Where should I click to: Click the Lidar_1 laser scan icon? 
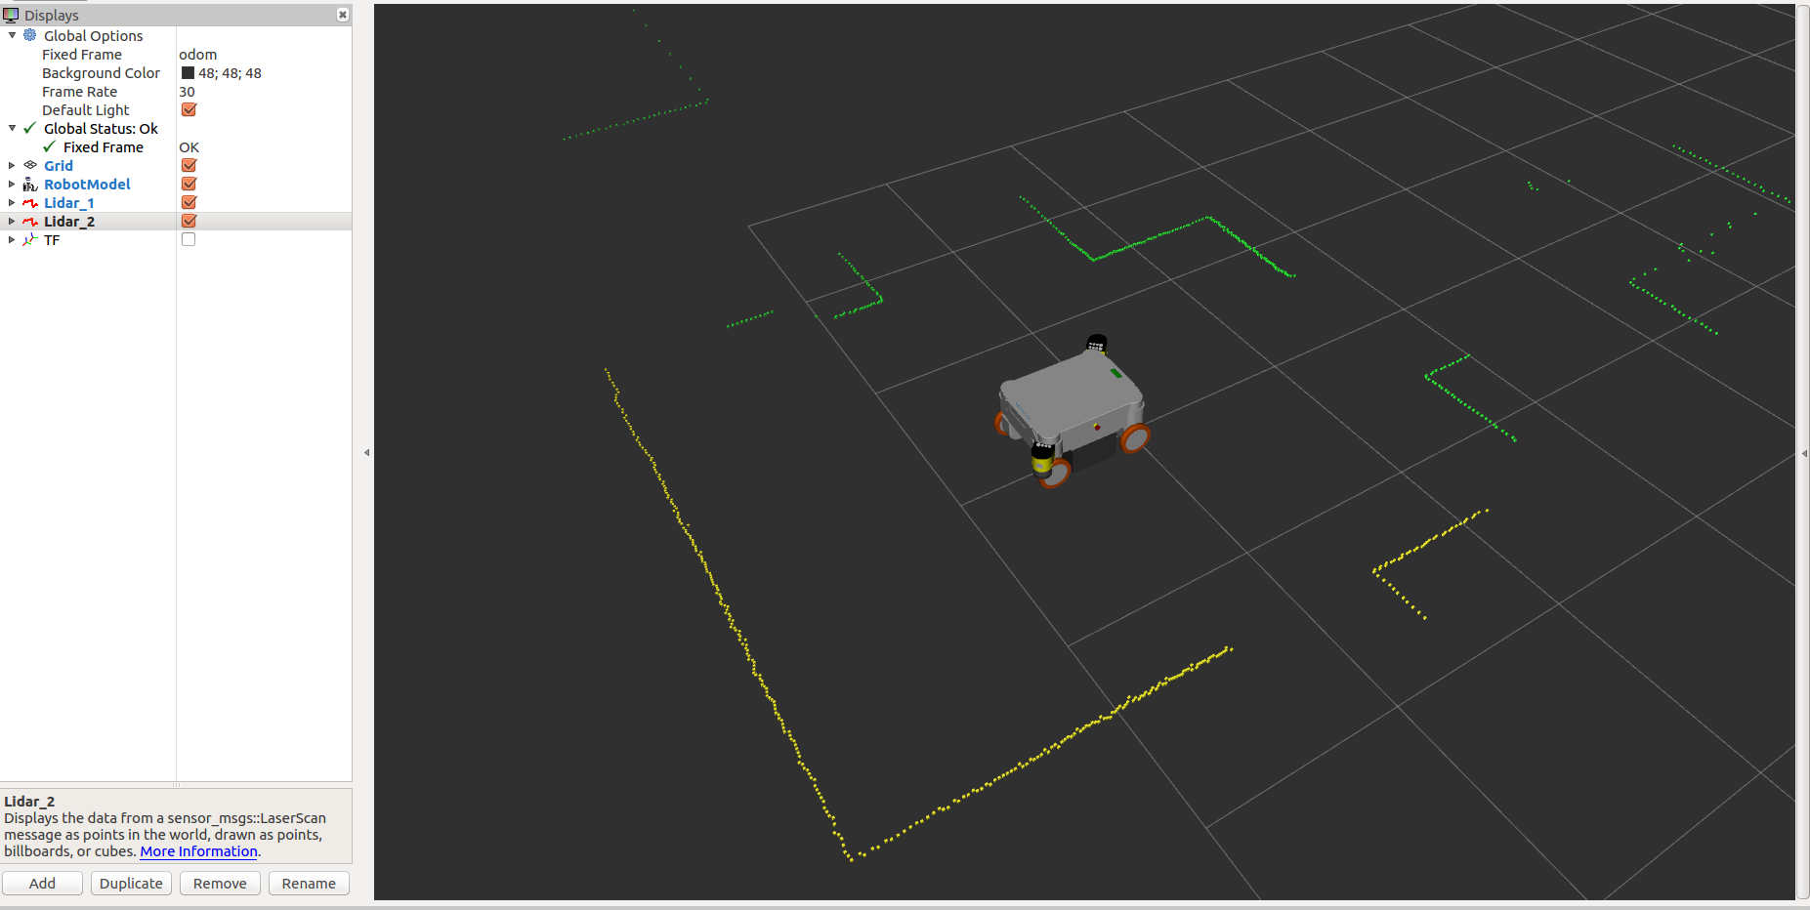(x=30, y=202)
